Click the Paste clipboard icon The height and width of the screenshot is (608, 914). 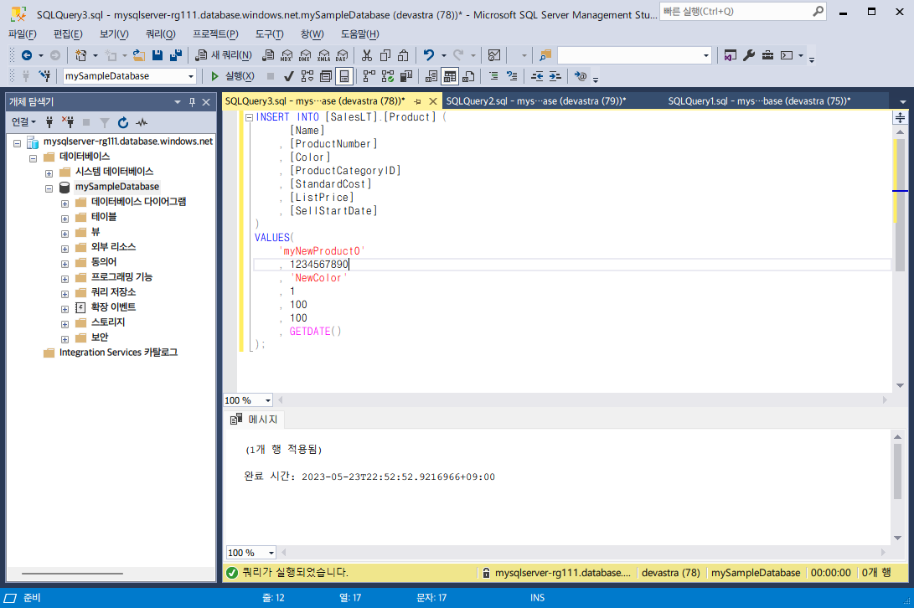tap(403, 55)
